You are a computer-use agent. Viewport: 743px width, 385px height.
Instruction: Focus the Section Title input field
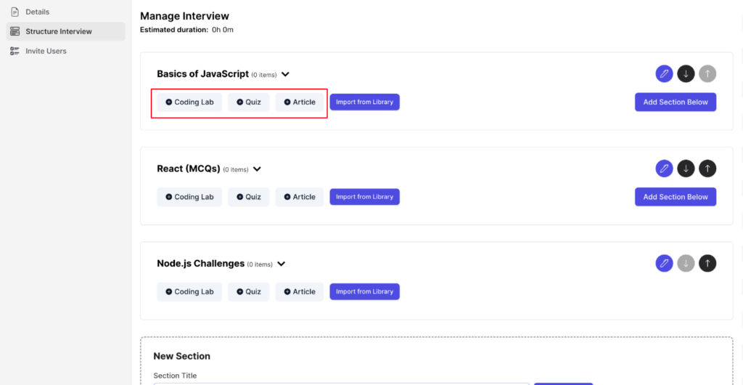(x=341, y=384)
